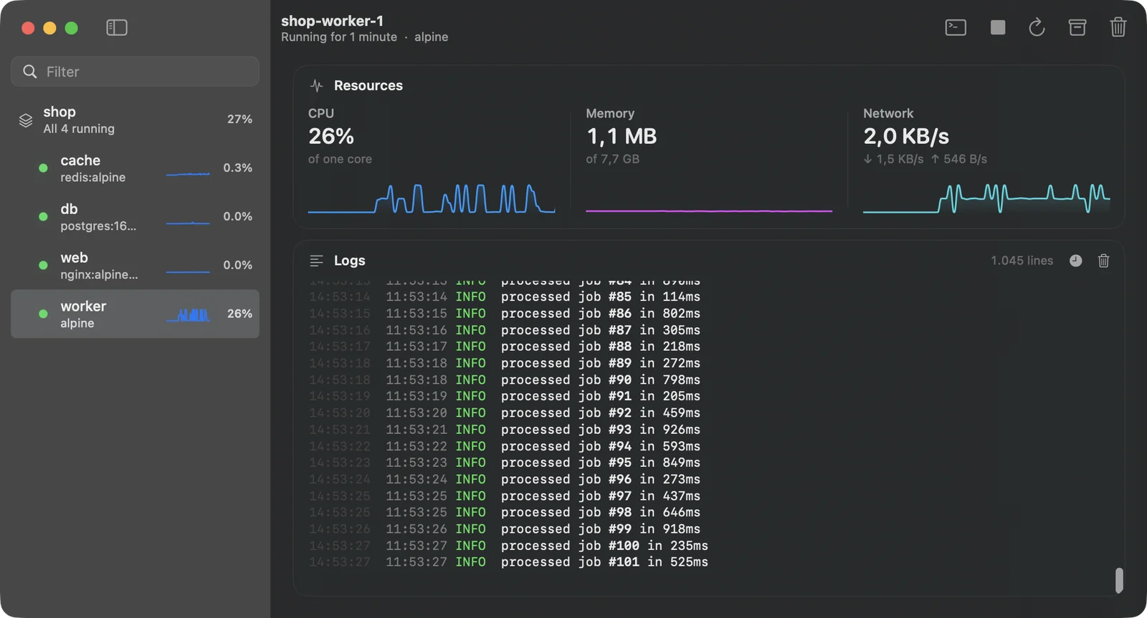Screen dimensions: 1147x618
Task: Click the 1.045 lines counter
Action: tap(1022, 261)
